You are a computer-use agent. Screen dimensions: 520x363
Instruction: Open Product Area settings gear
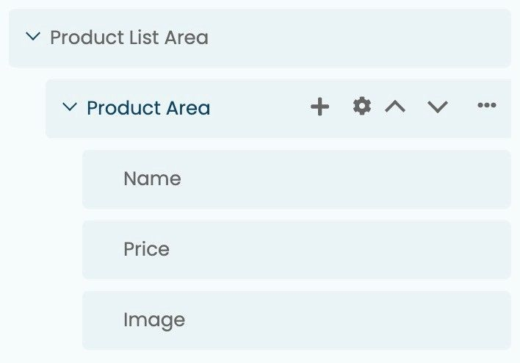(x=362, y=107)
